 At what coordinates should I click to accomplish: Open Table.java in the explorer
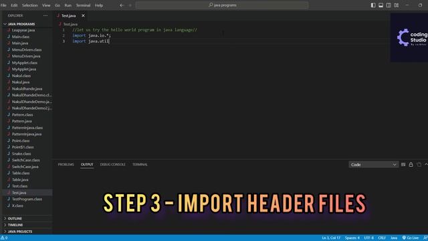pyautogui.click(x=20, y=179)
